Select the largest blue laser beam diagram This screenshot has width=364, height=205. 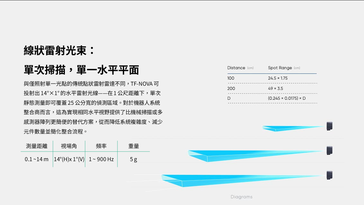tap(227, 180)
